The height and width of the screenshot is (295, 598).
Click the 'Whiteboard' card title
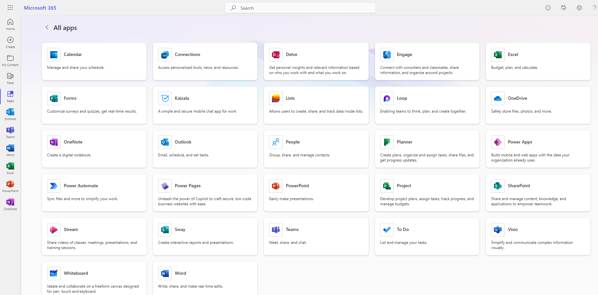point(76,273)
